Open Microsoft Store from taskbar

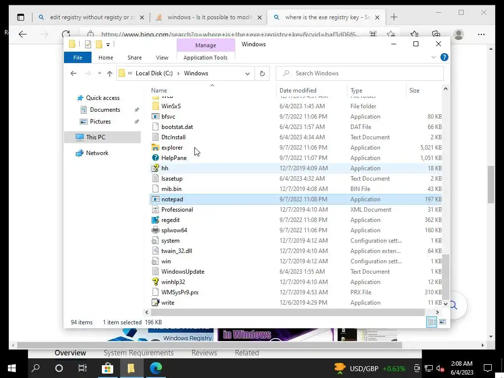point(107,368)
